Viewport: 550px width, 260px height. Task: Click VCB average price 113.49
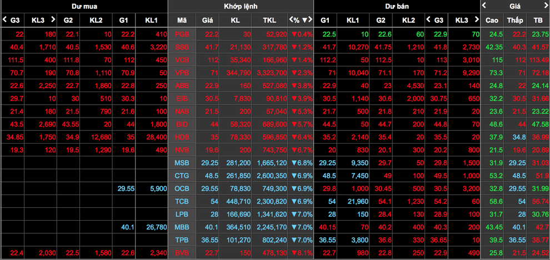click(x=539, y=60)
